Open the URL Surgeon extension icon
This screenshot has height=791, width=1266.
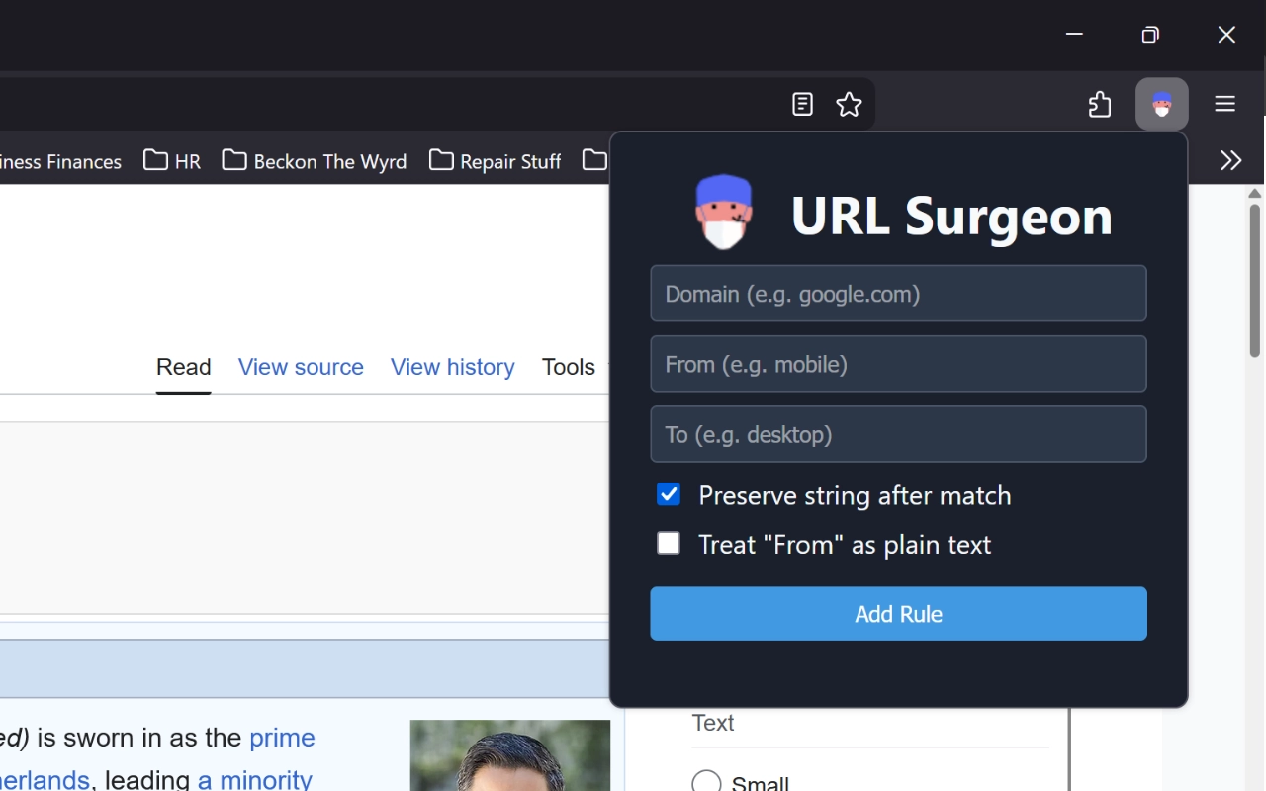point(1161,104)
